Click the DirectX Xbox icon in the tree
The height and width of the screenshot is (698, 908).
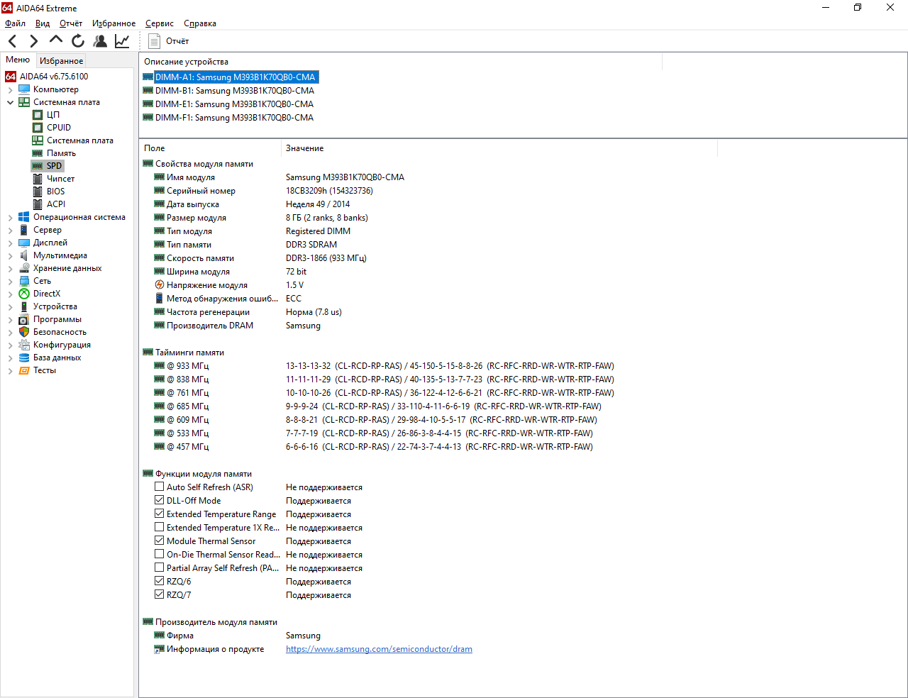point(24,294)
